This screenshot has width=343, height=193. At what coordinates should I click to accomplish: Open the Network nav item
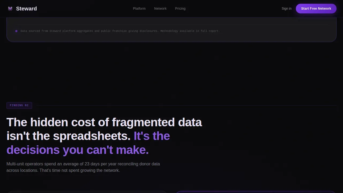point(160,9)
